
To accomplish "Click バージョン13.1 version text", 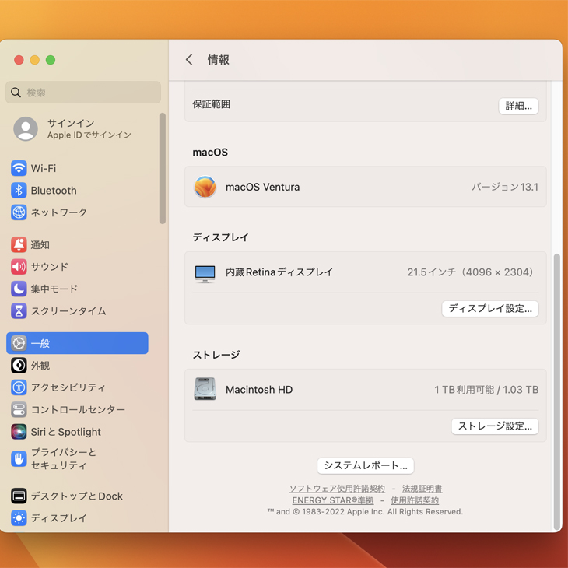I will (505, 187).
